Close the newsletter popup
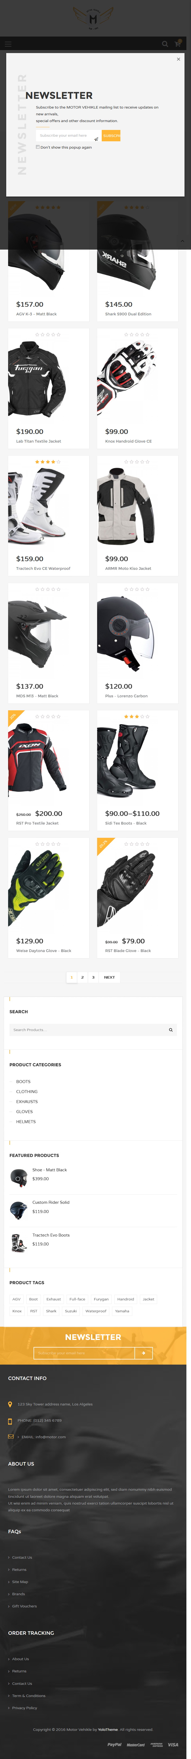Viewport: 191px width, 1759px height. (x=179, y=59)
